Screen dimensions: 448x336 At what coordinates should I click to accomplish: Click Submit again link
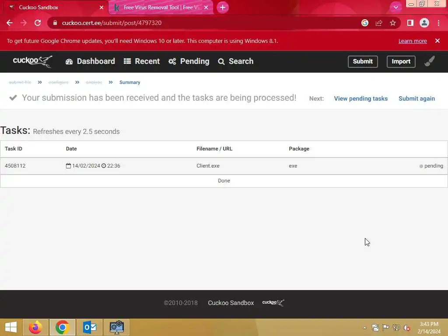pyautogui.click(x=416, y=98)
